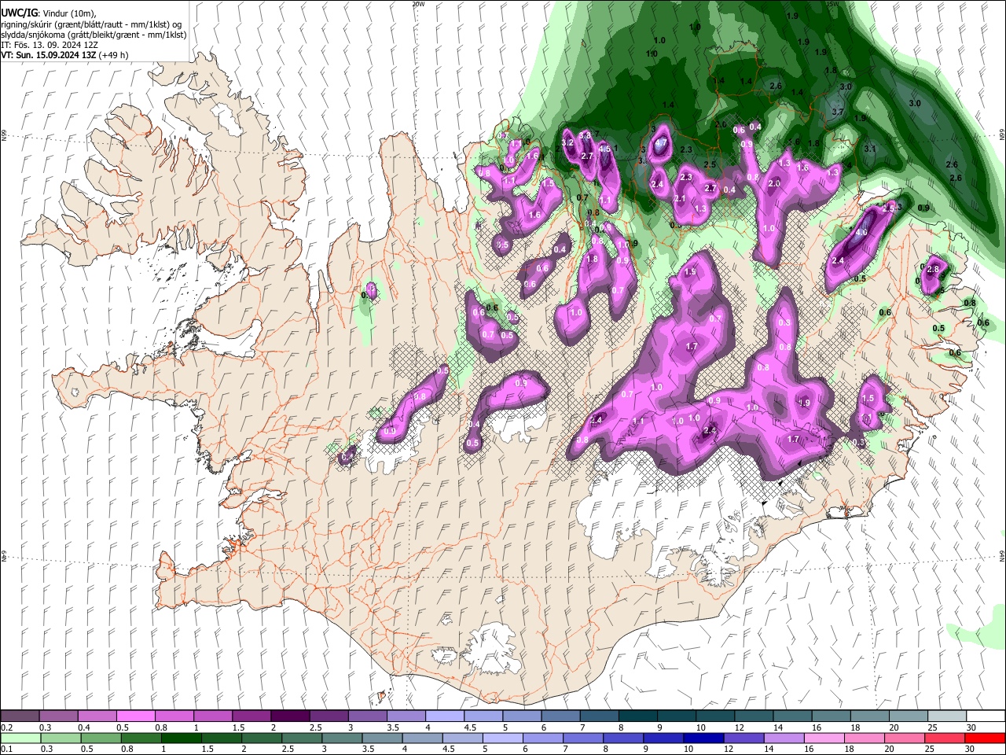Select the 0.5 swatch in the rain legend row
The image size is (1006, 755).
[101, 738]
